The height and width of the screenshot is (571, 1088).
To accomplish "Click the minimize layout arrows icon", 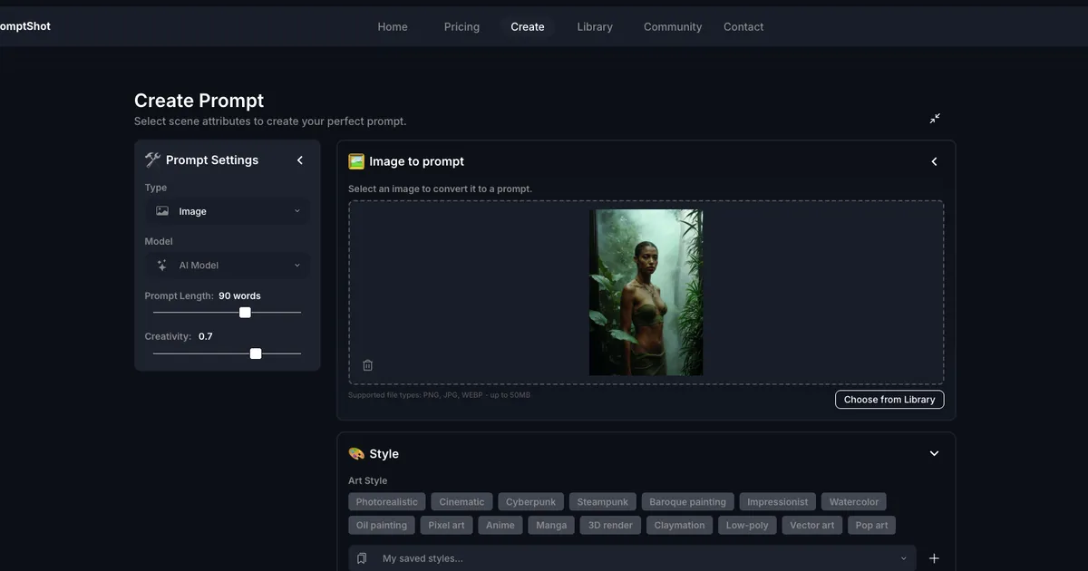I will [x=935, y=119].
